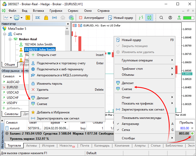This screenshot has width=196, height=156.
Task: Click the Снятие icon in account menu
Action: pos(33,104)
